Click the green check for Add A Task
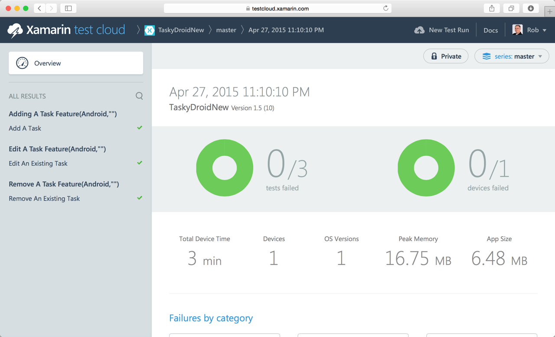 [140, 128]
